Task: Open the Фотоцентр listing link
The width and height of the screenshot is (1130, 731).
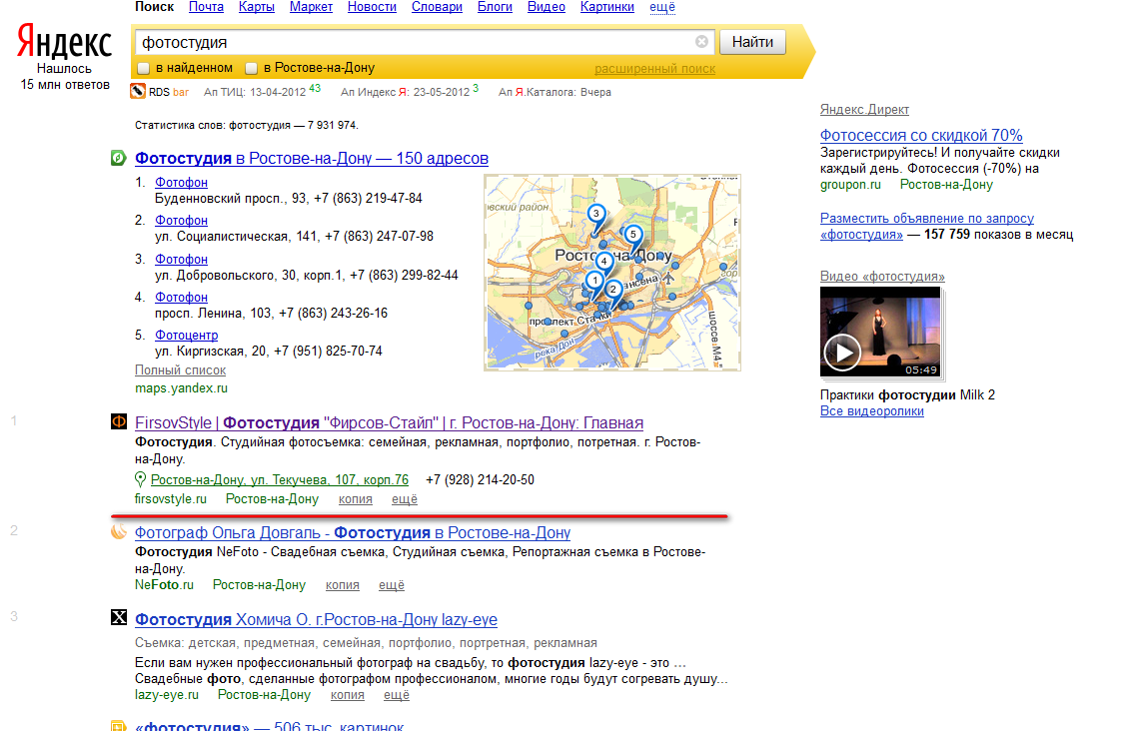Action: coord(186,335)
